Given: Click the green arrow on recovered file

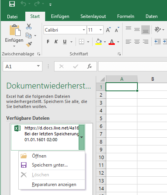Looking at the screenshot, I should [x=81, y=137].
